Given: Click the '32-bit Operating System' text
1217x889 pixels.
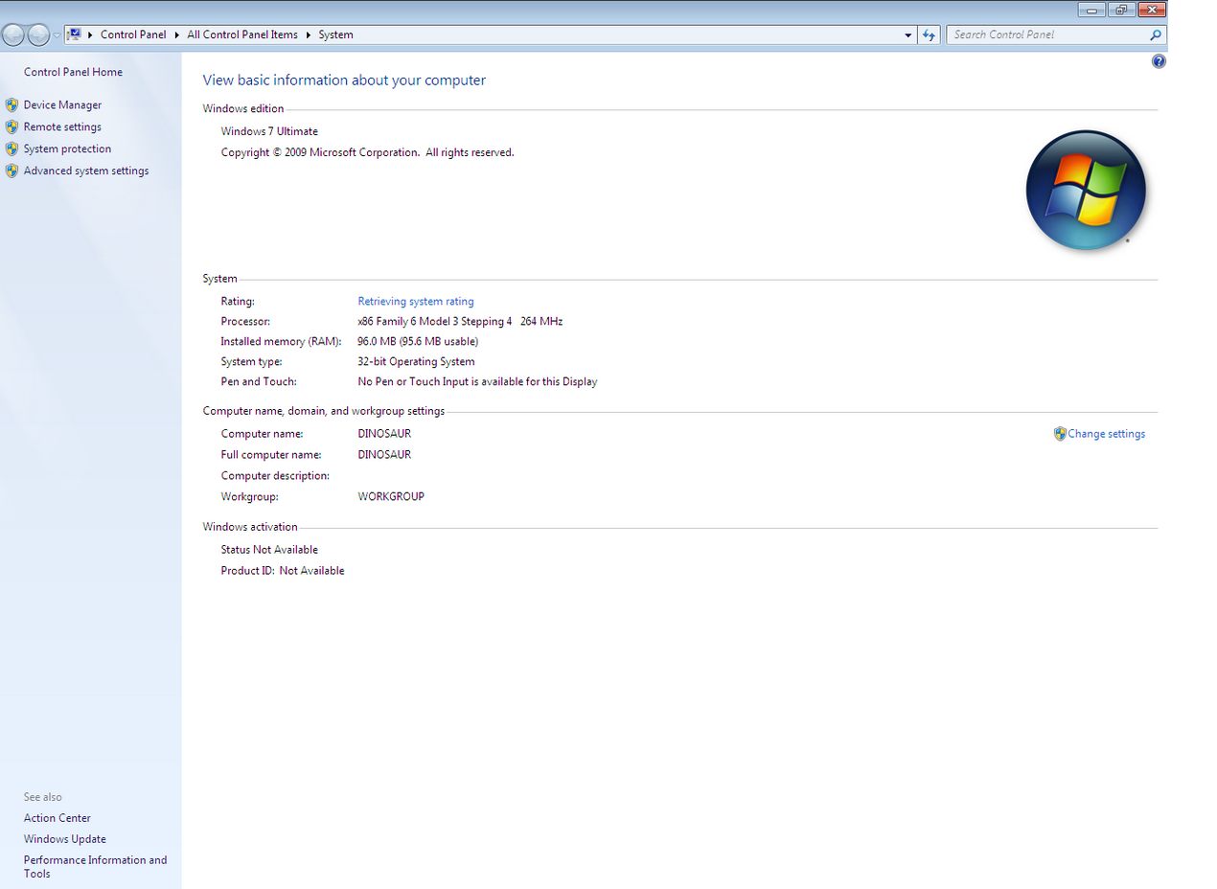Looking at the screenshot, I should 416,361.
